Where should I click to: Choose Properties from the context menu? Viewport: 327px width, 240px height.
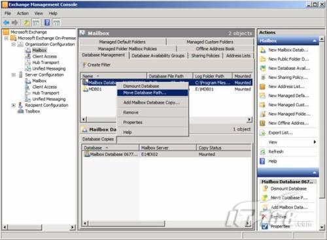(152, 122)
